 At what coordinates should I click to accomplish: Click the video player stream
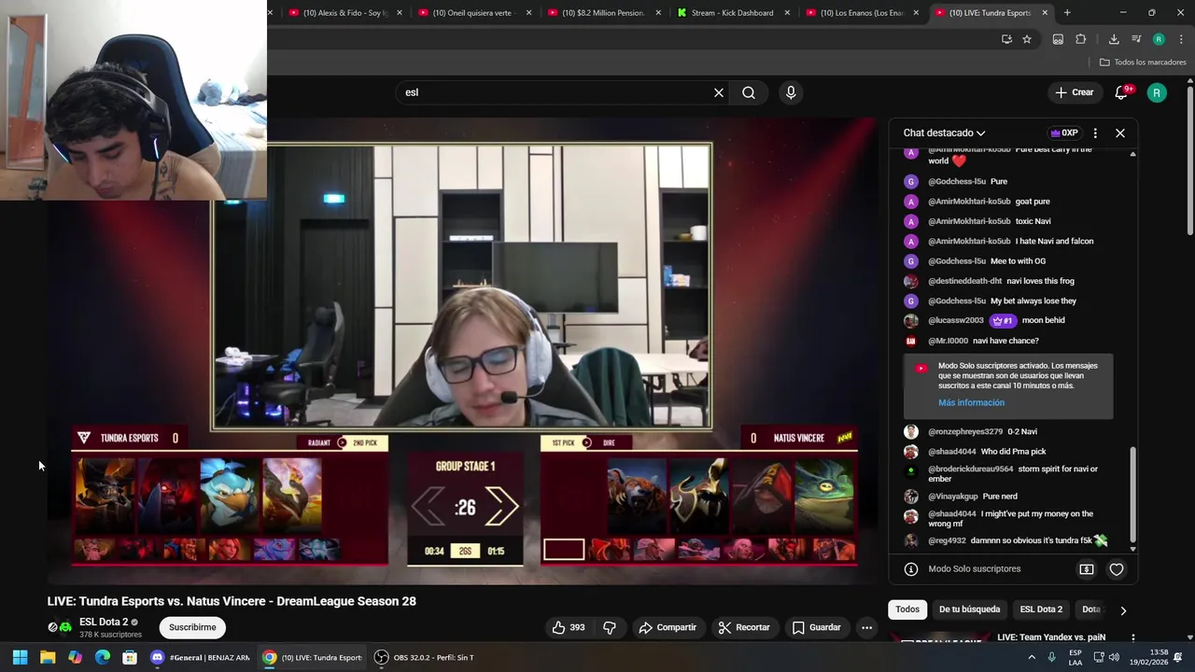click(464, 353)
